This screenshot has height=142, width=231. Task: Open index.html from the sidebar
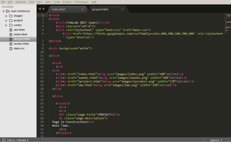[20, 35]
